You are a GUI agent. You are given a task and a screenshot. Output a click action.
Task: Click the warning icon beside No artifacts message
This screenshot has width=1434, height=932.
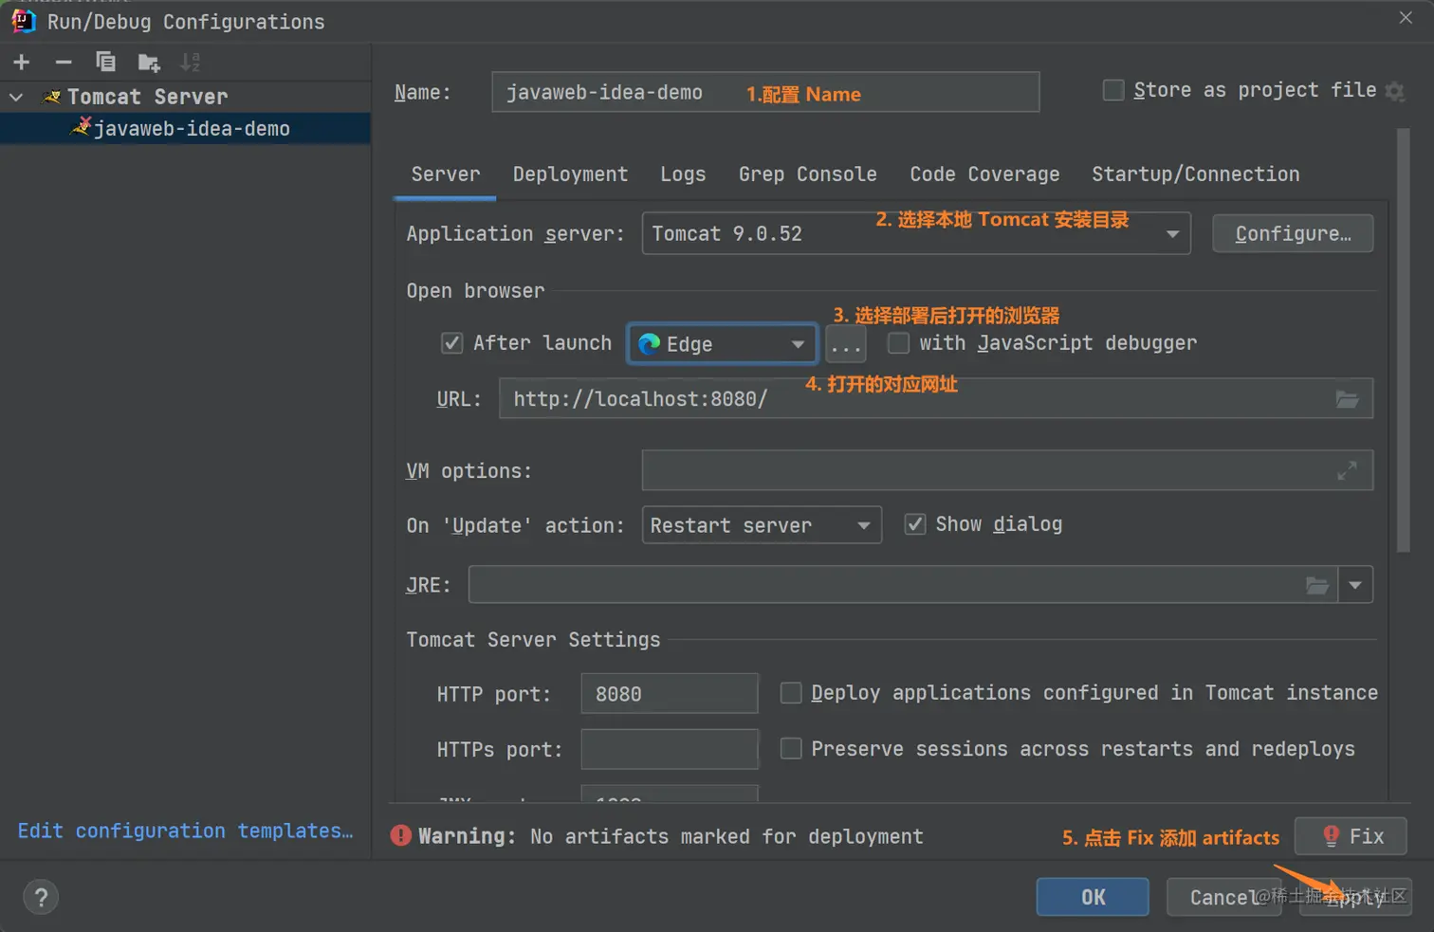coord(401,835)
